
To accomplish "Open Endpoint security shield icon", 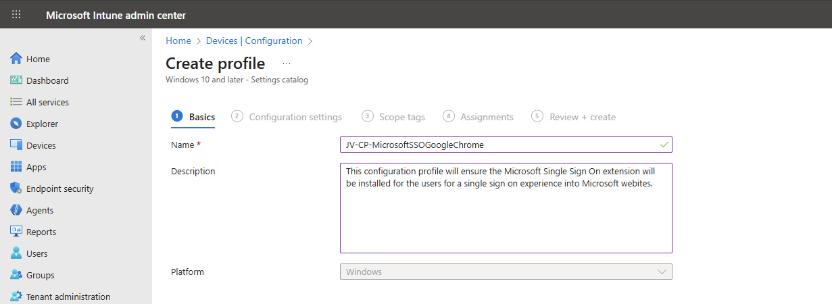I will [16, 188].
